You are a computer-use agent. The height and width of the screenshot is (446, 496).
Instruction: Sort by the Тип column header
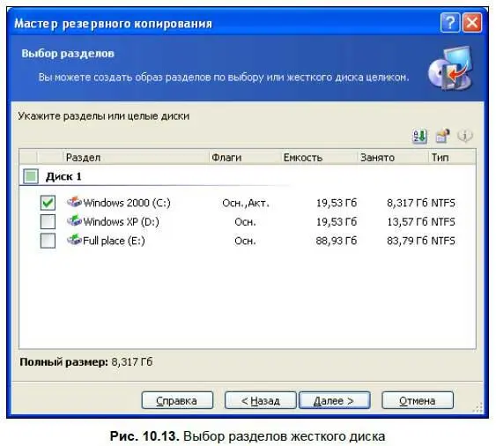(452, 157)
